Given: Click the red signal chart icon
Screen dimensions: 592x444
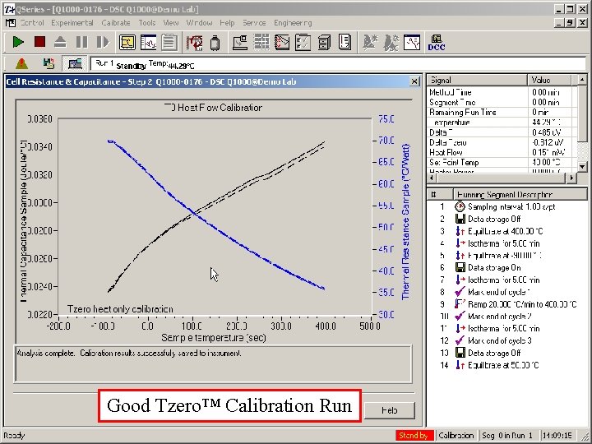Looking at the screenshot, I should (282, 42).
